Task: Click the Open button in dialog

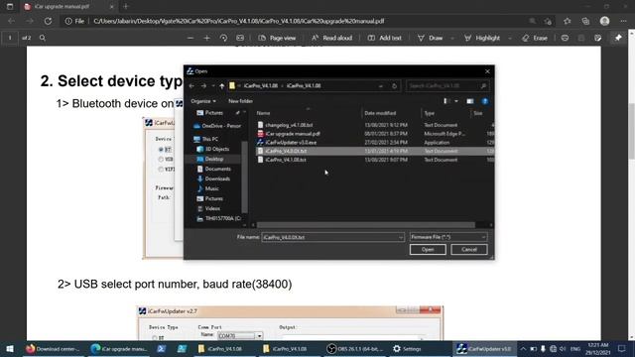Action: [428, 249]
